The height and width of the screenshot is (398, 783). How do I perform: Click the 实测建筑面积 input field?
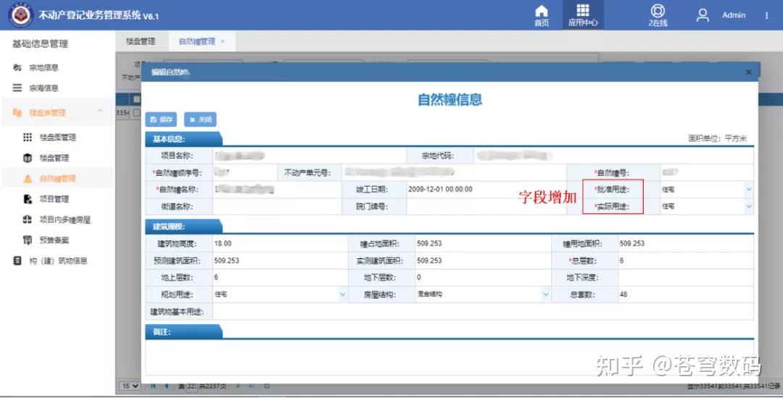tap(483, 261)
